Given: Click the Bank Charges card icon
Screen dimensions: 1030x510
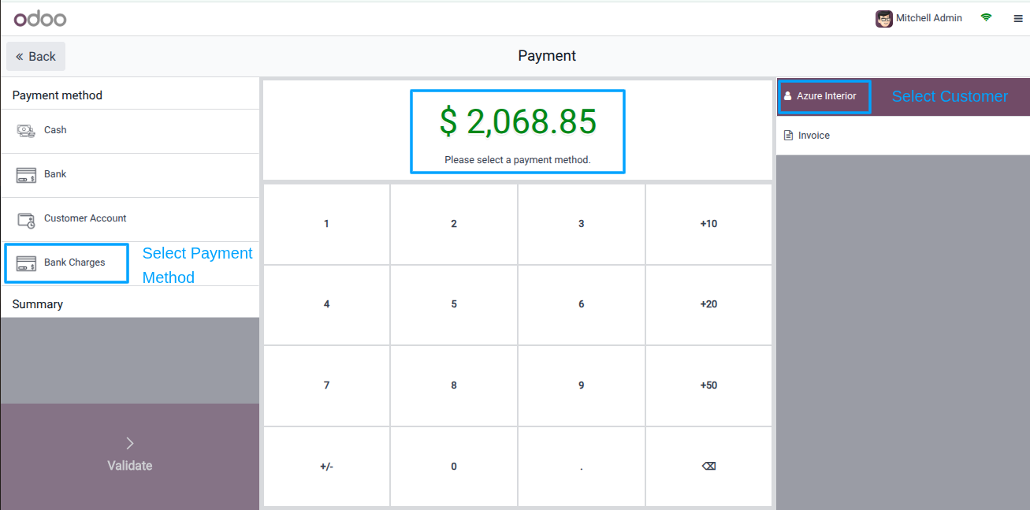Looking at the screenshot, I should [26, 263].
